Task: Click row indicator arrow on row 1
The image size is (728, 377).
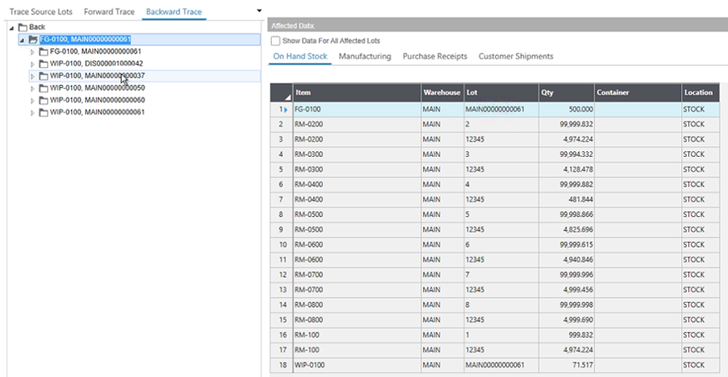Action: point(286,109)
